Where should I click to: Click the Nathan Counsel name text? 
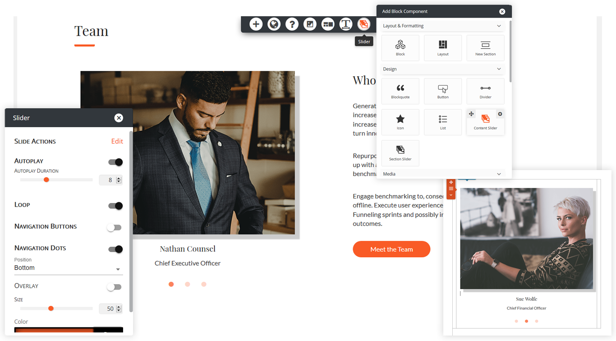pyautogui.click(x=188, y=249)
